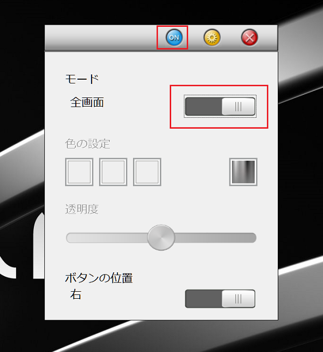The image size is (323, 352).
Task: Select the second empty color swatch
Action: 113,172
